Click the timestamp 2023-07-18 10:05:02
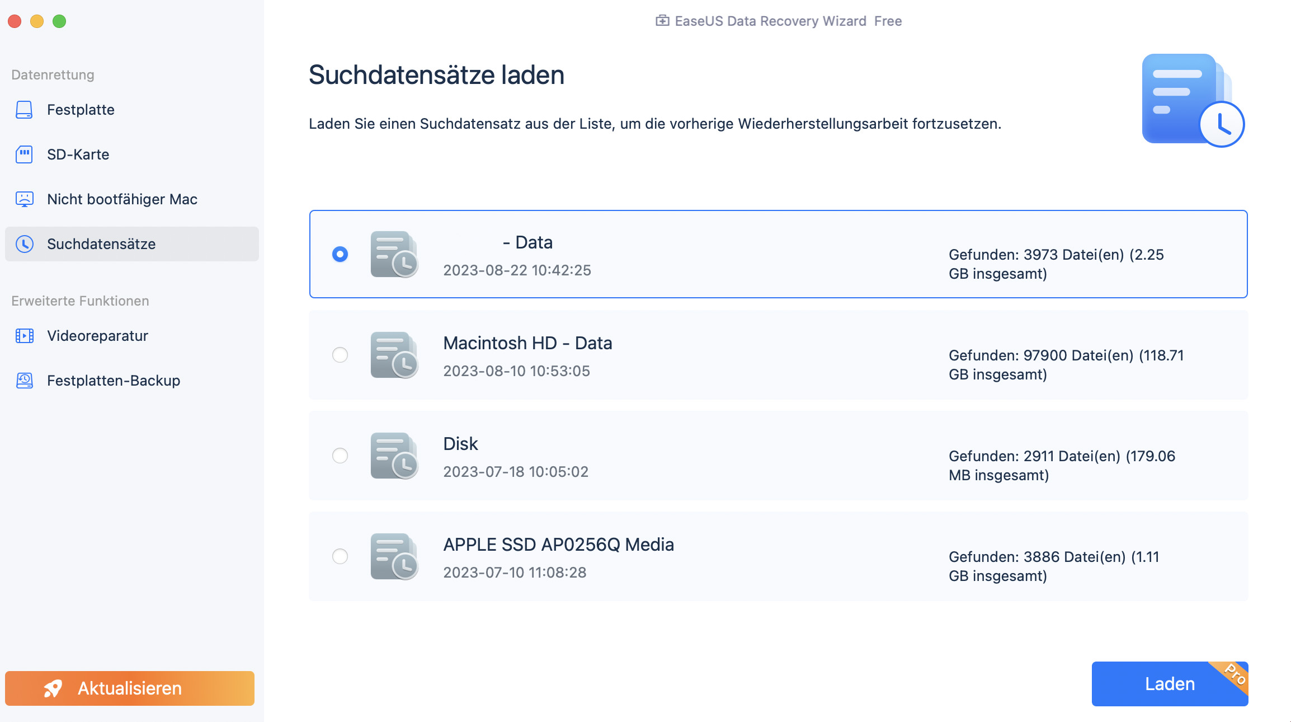 (516, 472)
